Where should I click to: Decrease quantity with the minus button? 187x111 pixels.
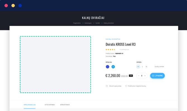(x=139, y=76)
